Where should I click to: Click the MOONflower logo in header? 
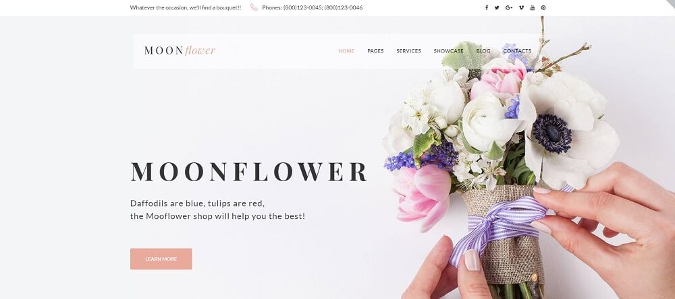180,51
